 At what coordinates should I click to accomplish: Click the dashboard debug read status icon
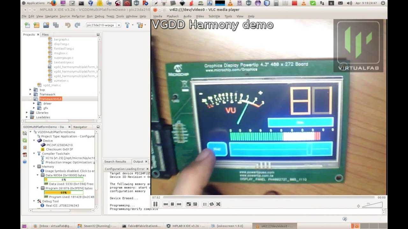tap(25, 148)
